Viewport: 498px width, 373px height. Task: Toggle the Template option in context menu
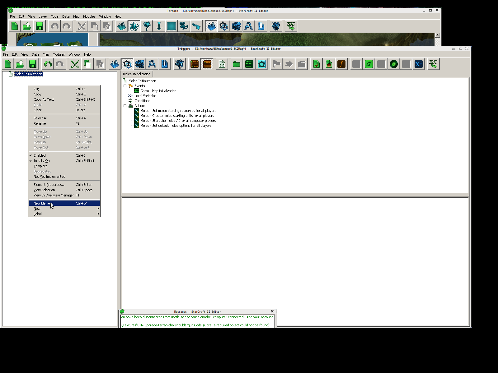tap(64, 166)
